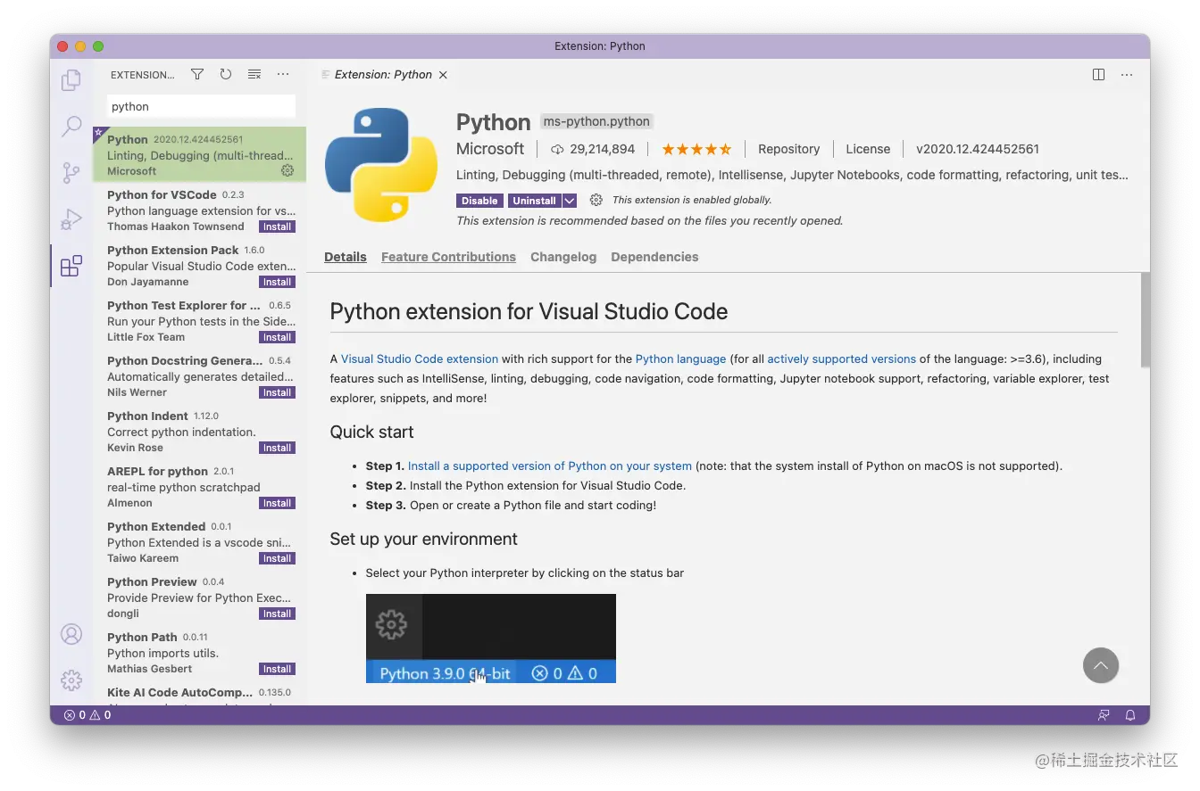Image resolution: width=1200 pixels, height=791 pixels.
Task: Uninstall the Python extension
Action: click(535, 201)
